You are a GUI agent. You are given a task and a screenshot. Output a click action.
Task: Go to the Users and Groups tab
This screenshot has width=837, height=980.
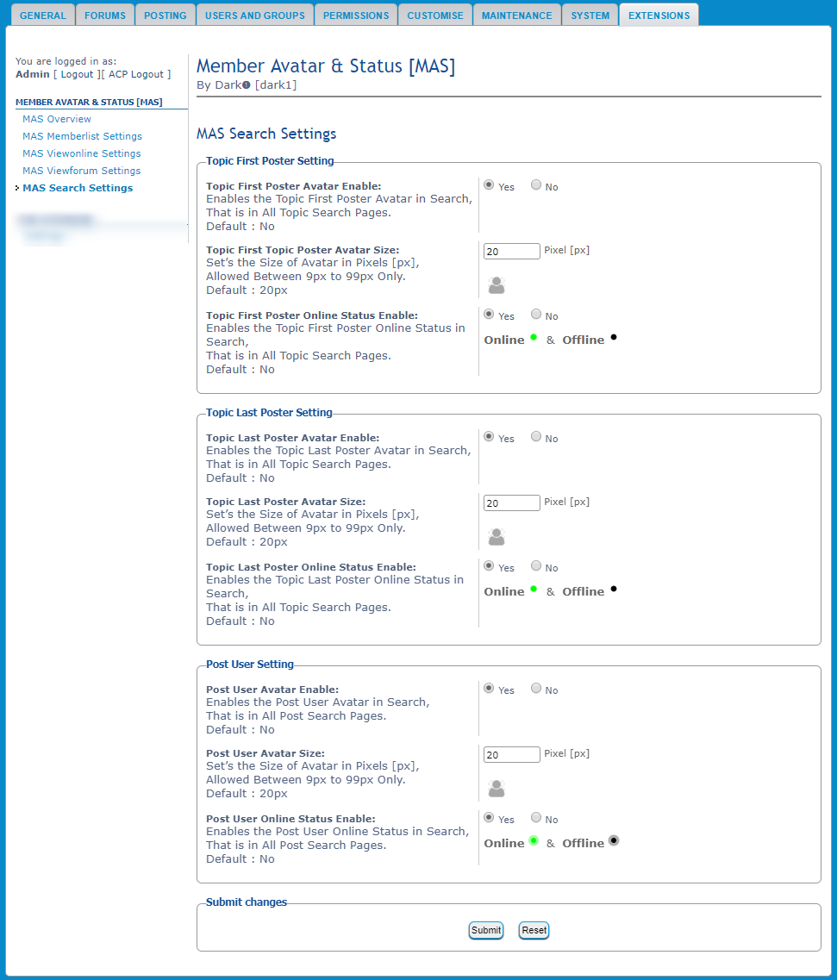(x=254, y=16)
